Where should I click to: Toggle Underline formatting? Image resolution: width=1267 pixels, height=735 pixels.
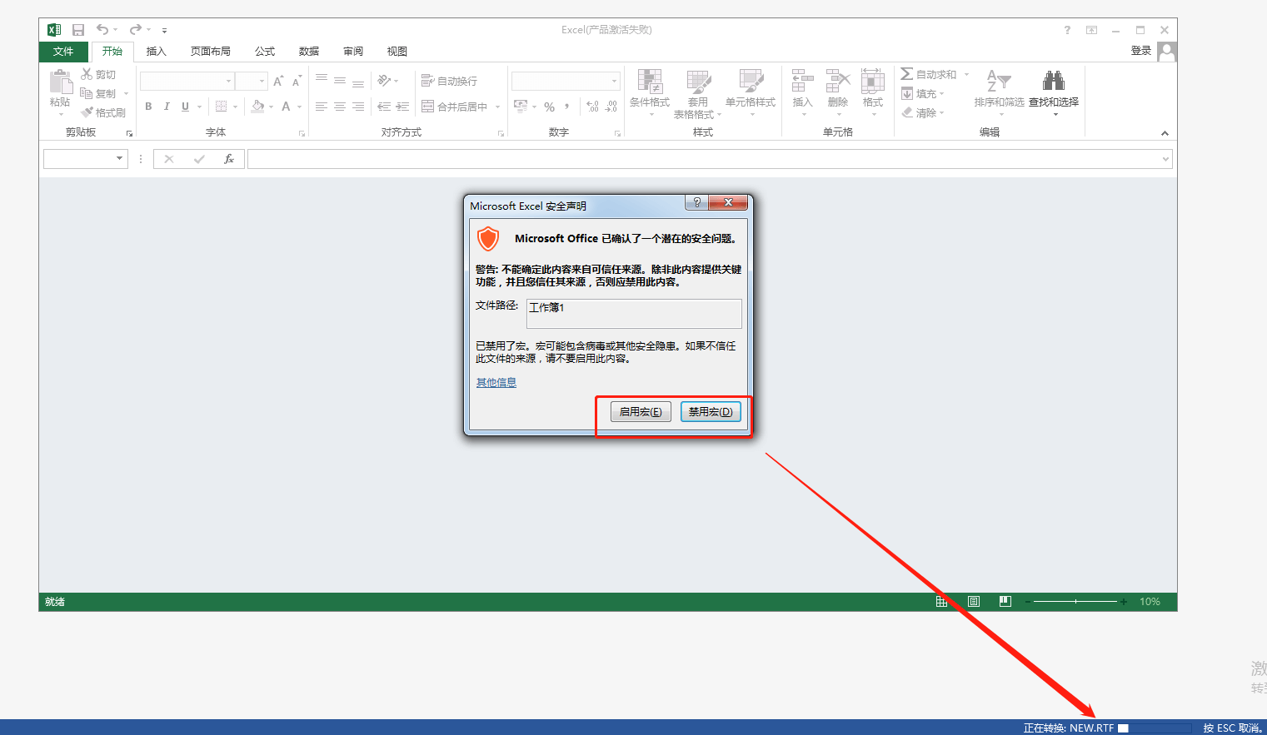click(185, 107)
